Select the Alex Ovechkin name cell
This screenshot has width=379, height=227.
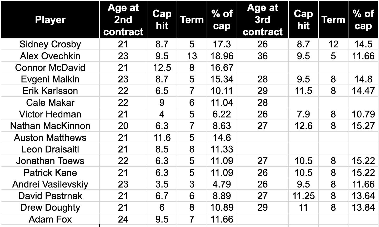(50, 56)
